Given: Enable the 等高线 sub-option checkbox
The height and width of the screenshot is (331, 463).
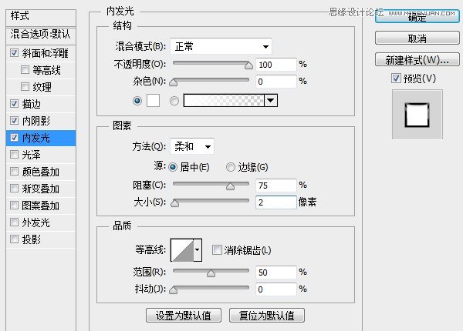Looking at the screenshot, I should coord(25,70).
